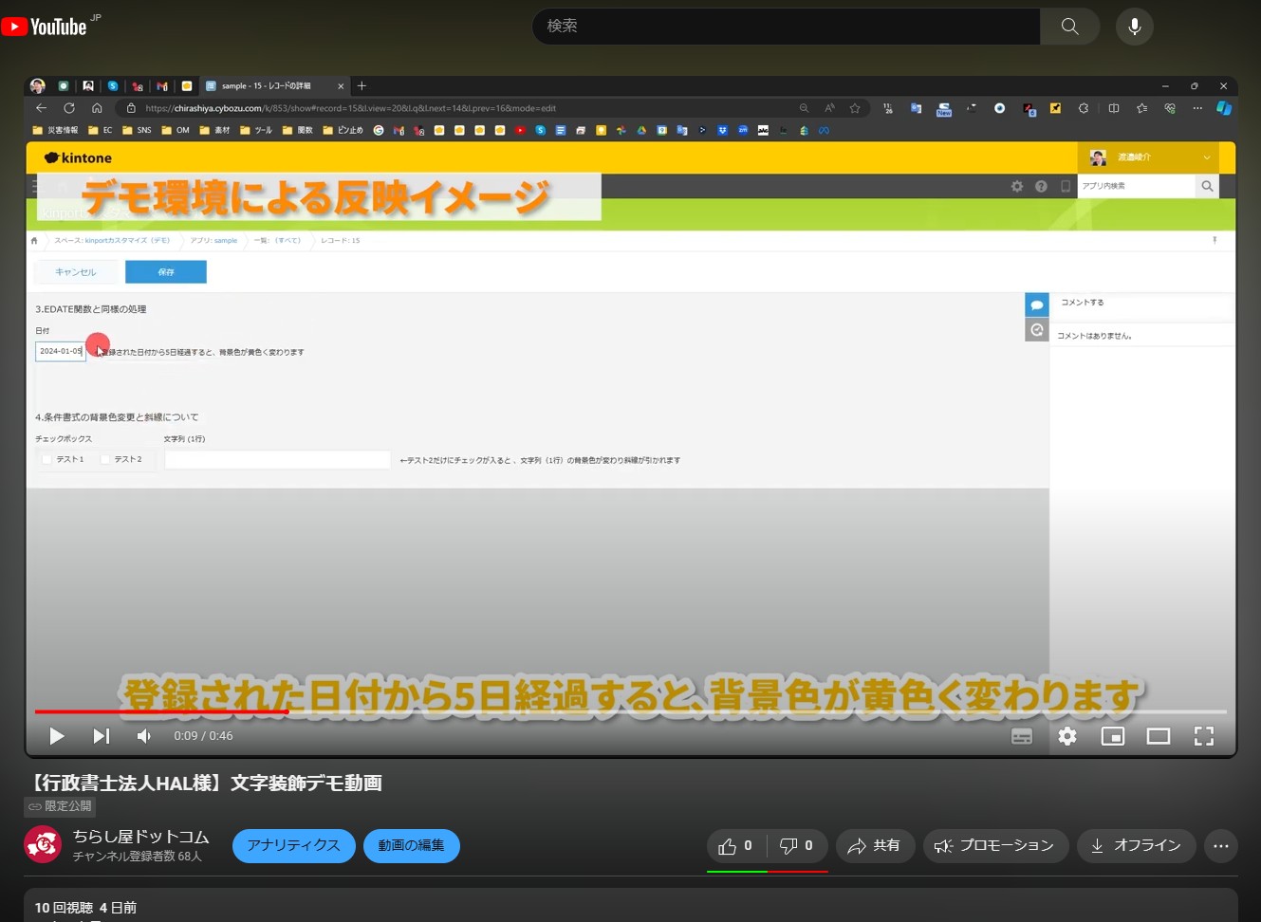Viewport: 1261px width, 922px height.
Task: Open the 災害情報 bookmarks folder
Action: coord(56,130)
